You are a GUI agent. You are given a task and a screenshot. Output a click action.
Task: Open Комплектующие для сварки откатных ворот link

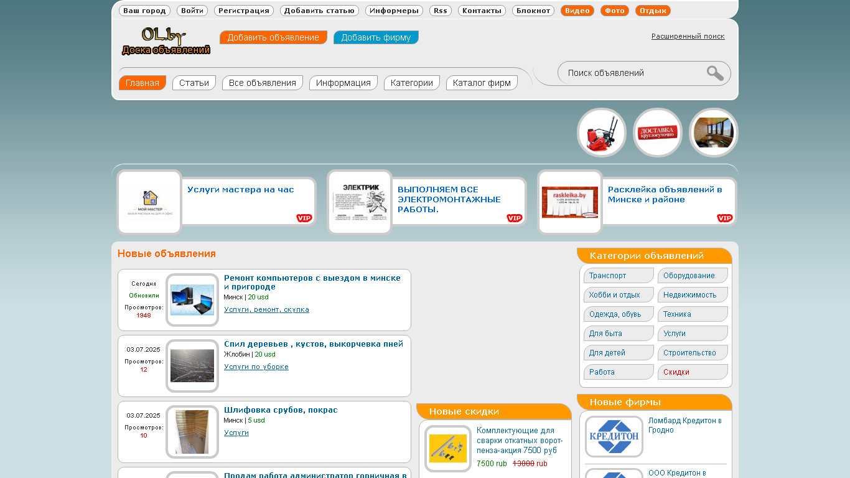click(520, 441)
